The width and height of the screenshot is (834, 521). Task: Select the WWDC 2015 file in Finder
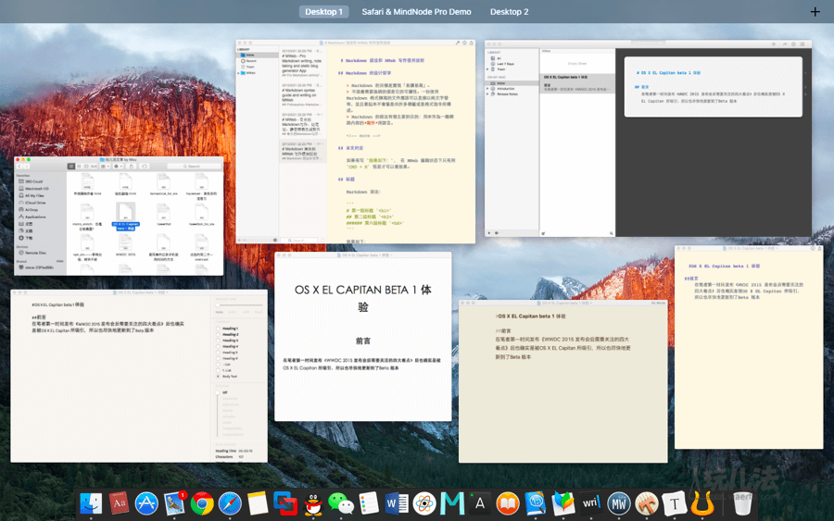click(x=125, y=245)
